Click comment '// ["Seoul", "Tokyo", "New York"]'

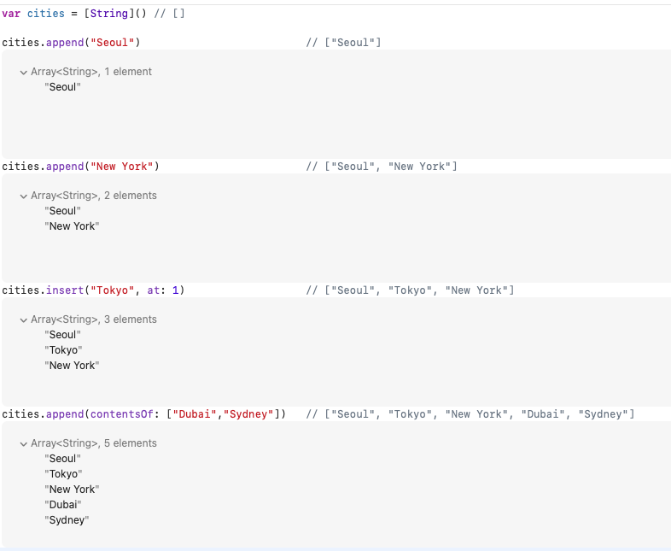pyautogui.click(x=410, y=290)
